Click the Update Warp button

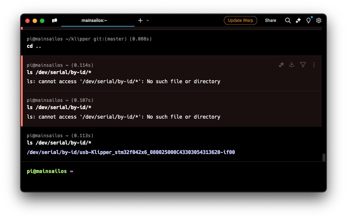coord(240,20)
